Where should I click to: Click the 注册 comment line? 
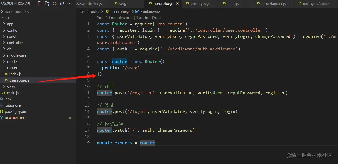point(105,86)
